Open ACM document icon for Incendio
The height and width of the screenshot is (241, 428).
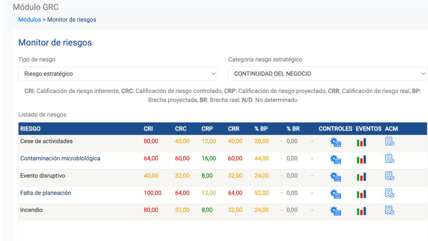389,210
